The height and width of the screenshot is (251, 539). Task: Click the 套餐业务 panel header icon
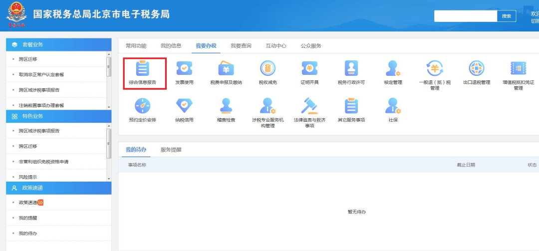coord(14,45)
